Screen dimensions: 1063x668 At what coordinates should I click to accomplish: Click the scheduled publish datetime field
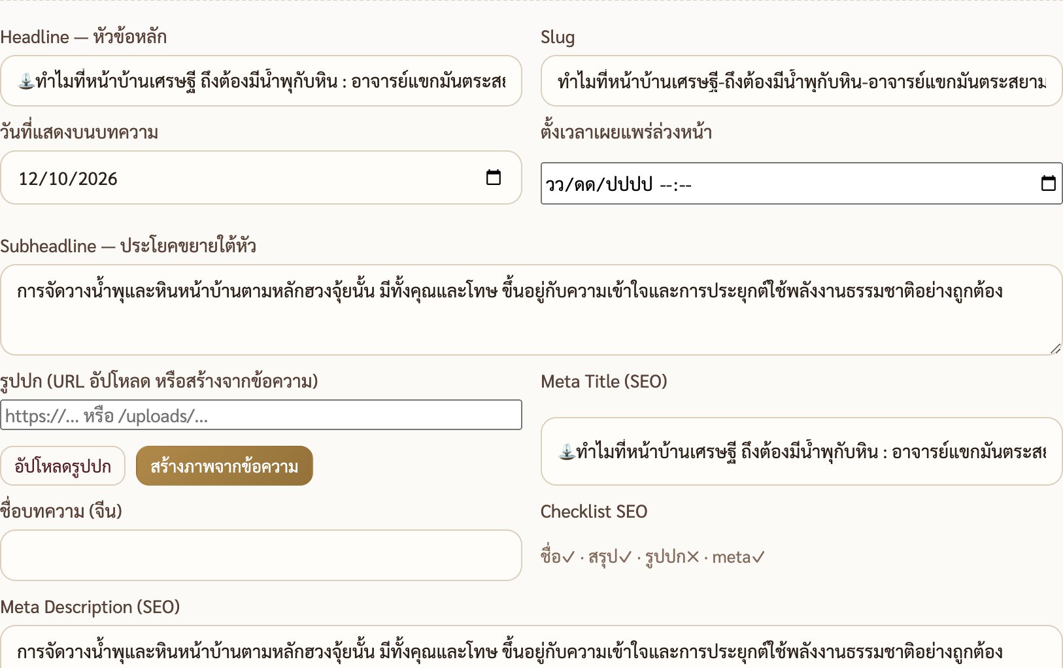[x=801, y=184]
